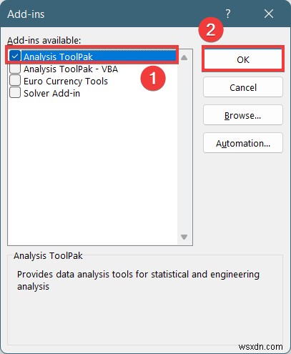Open help with the question mark icon

227,14
